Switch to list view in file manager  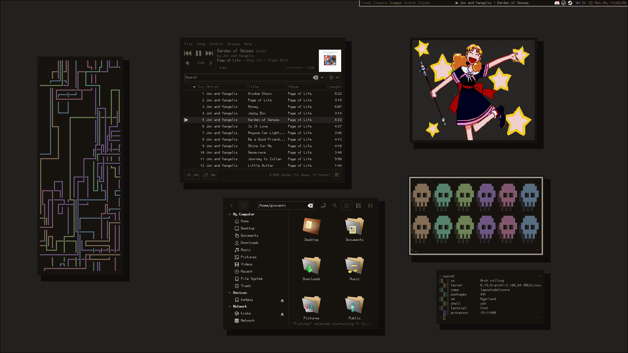(x=358, y=206)
